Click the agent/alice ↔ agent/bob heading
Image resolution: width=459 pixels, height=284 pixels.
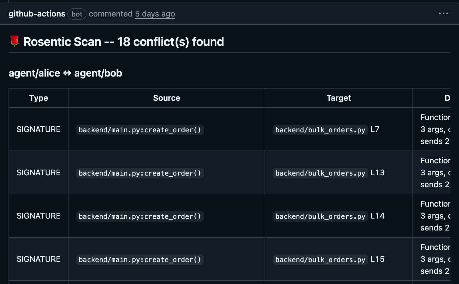[x=65, y=73]
